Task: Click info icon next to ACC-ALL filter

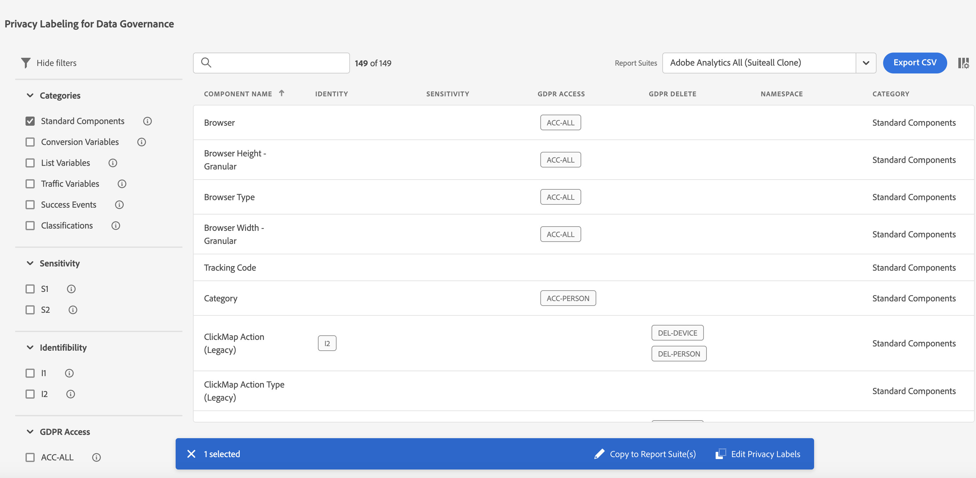Action: tap(96, 457)
